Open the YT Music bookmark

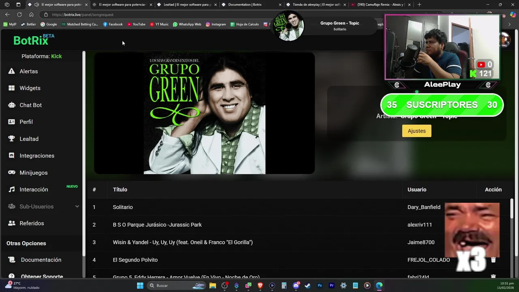coord(159,24)
